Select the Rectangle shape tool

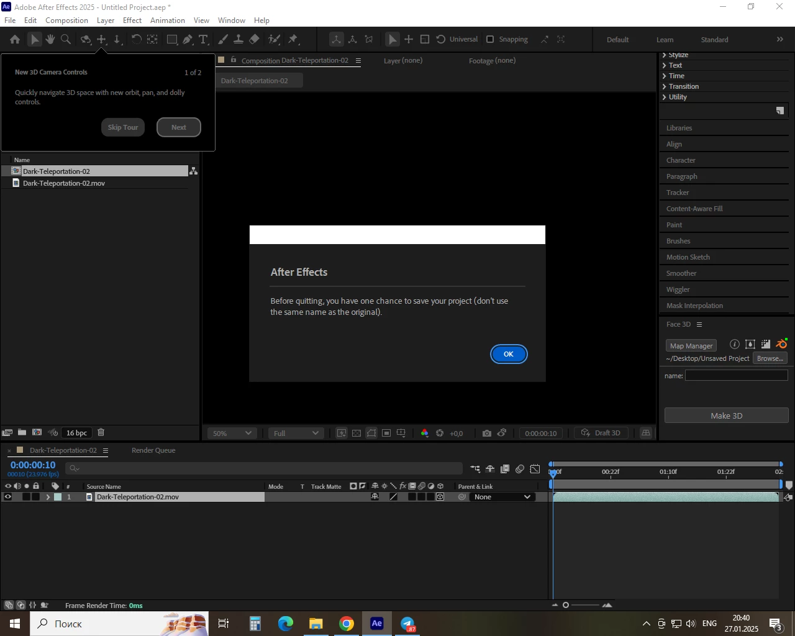(172, 39)
